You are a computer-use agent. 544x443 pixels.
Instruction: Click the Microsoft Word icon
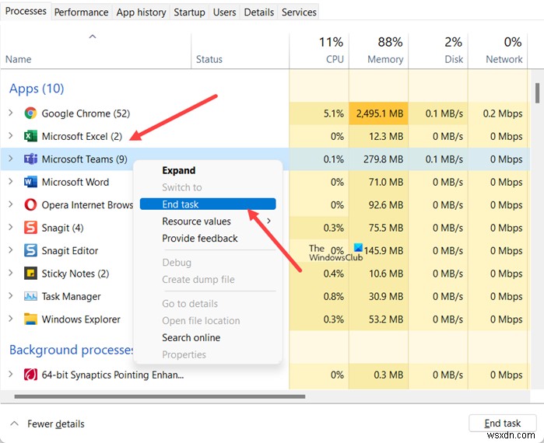point(30,182)
